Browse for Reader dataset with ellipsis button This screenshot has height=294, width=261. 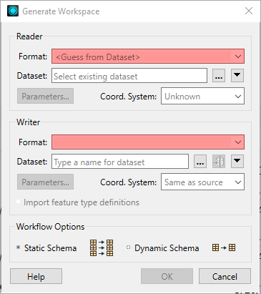tap(219, 76)
